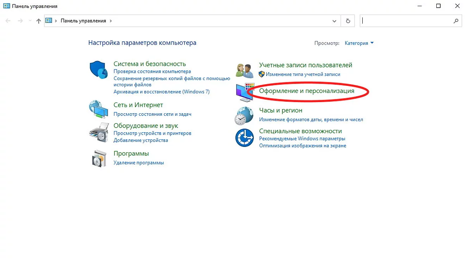Click the forward arrow navigation button
This screenshot has width=465, height=261.
click(21, 21)
